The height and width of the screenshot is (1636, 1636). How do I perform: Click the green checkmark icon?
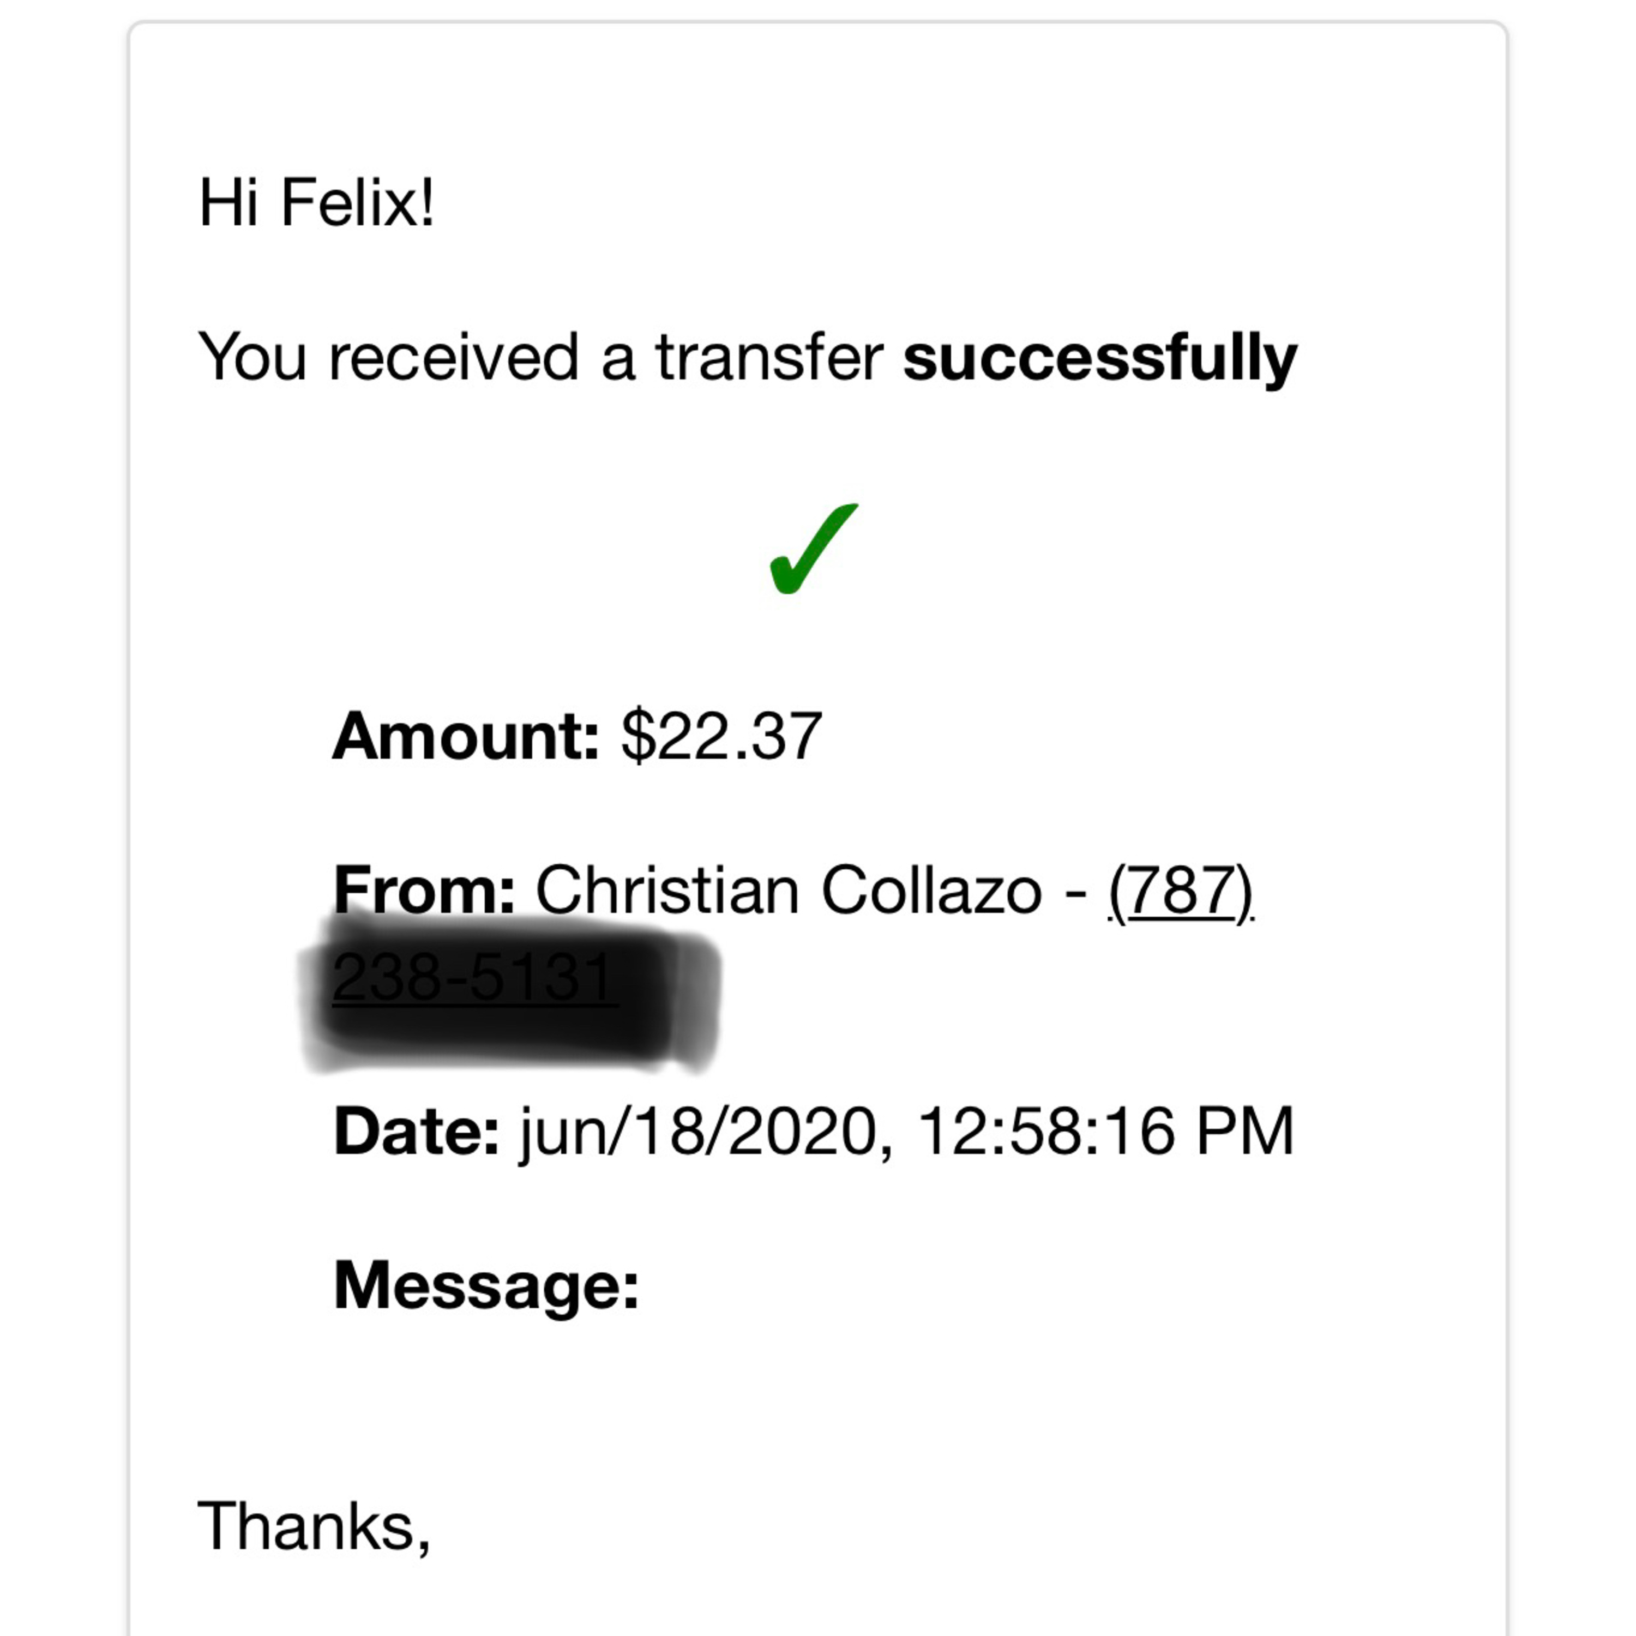(x=811, y=550)
